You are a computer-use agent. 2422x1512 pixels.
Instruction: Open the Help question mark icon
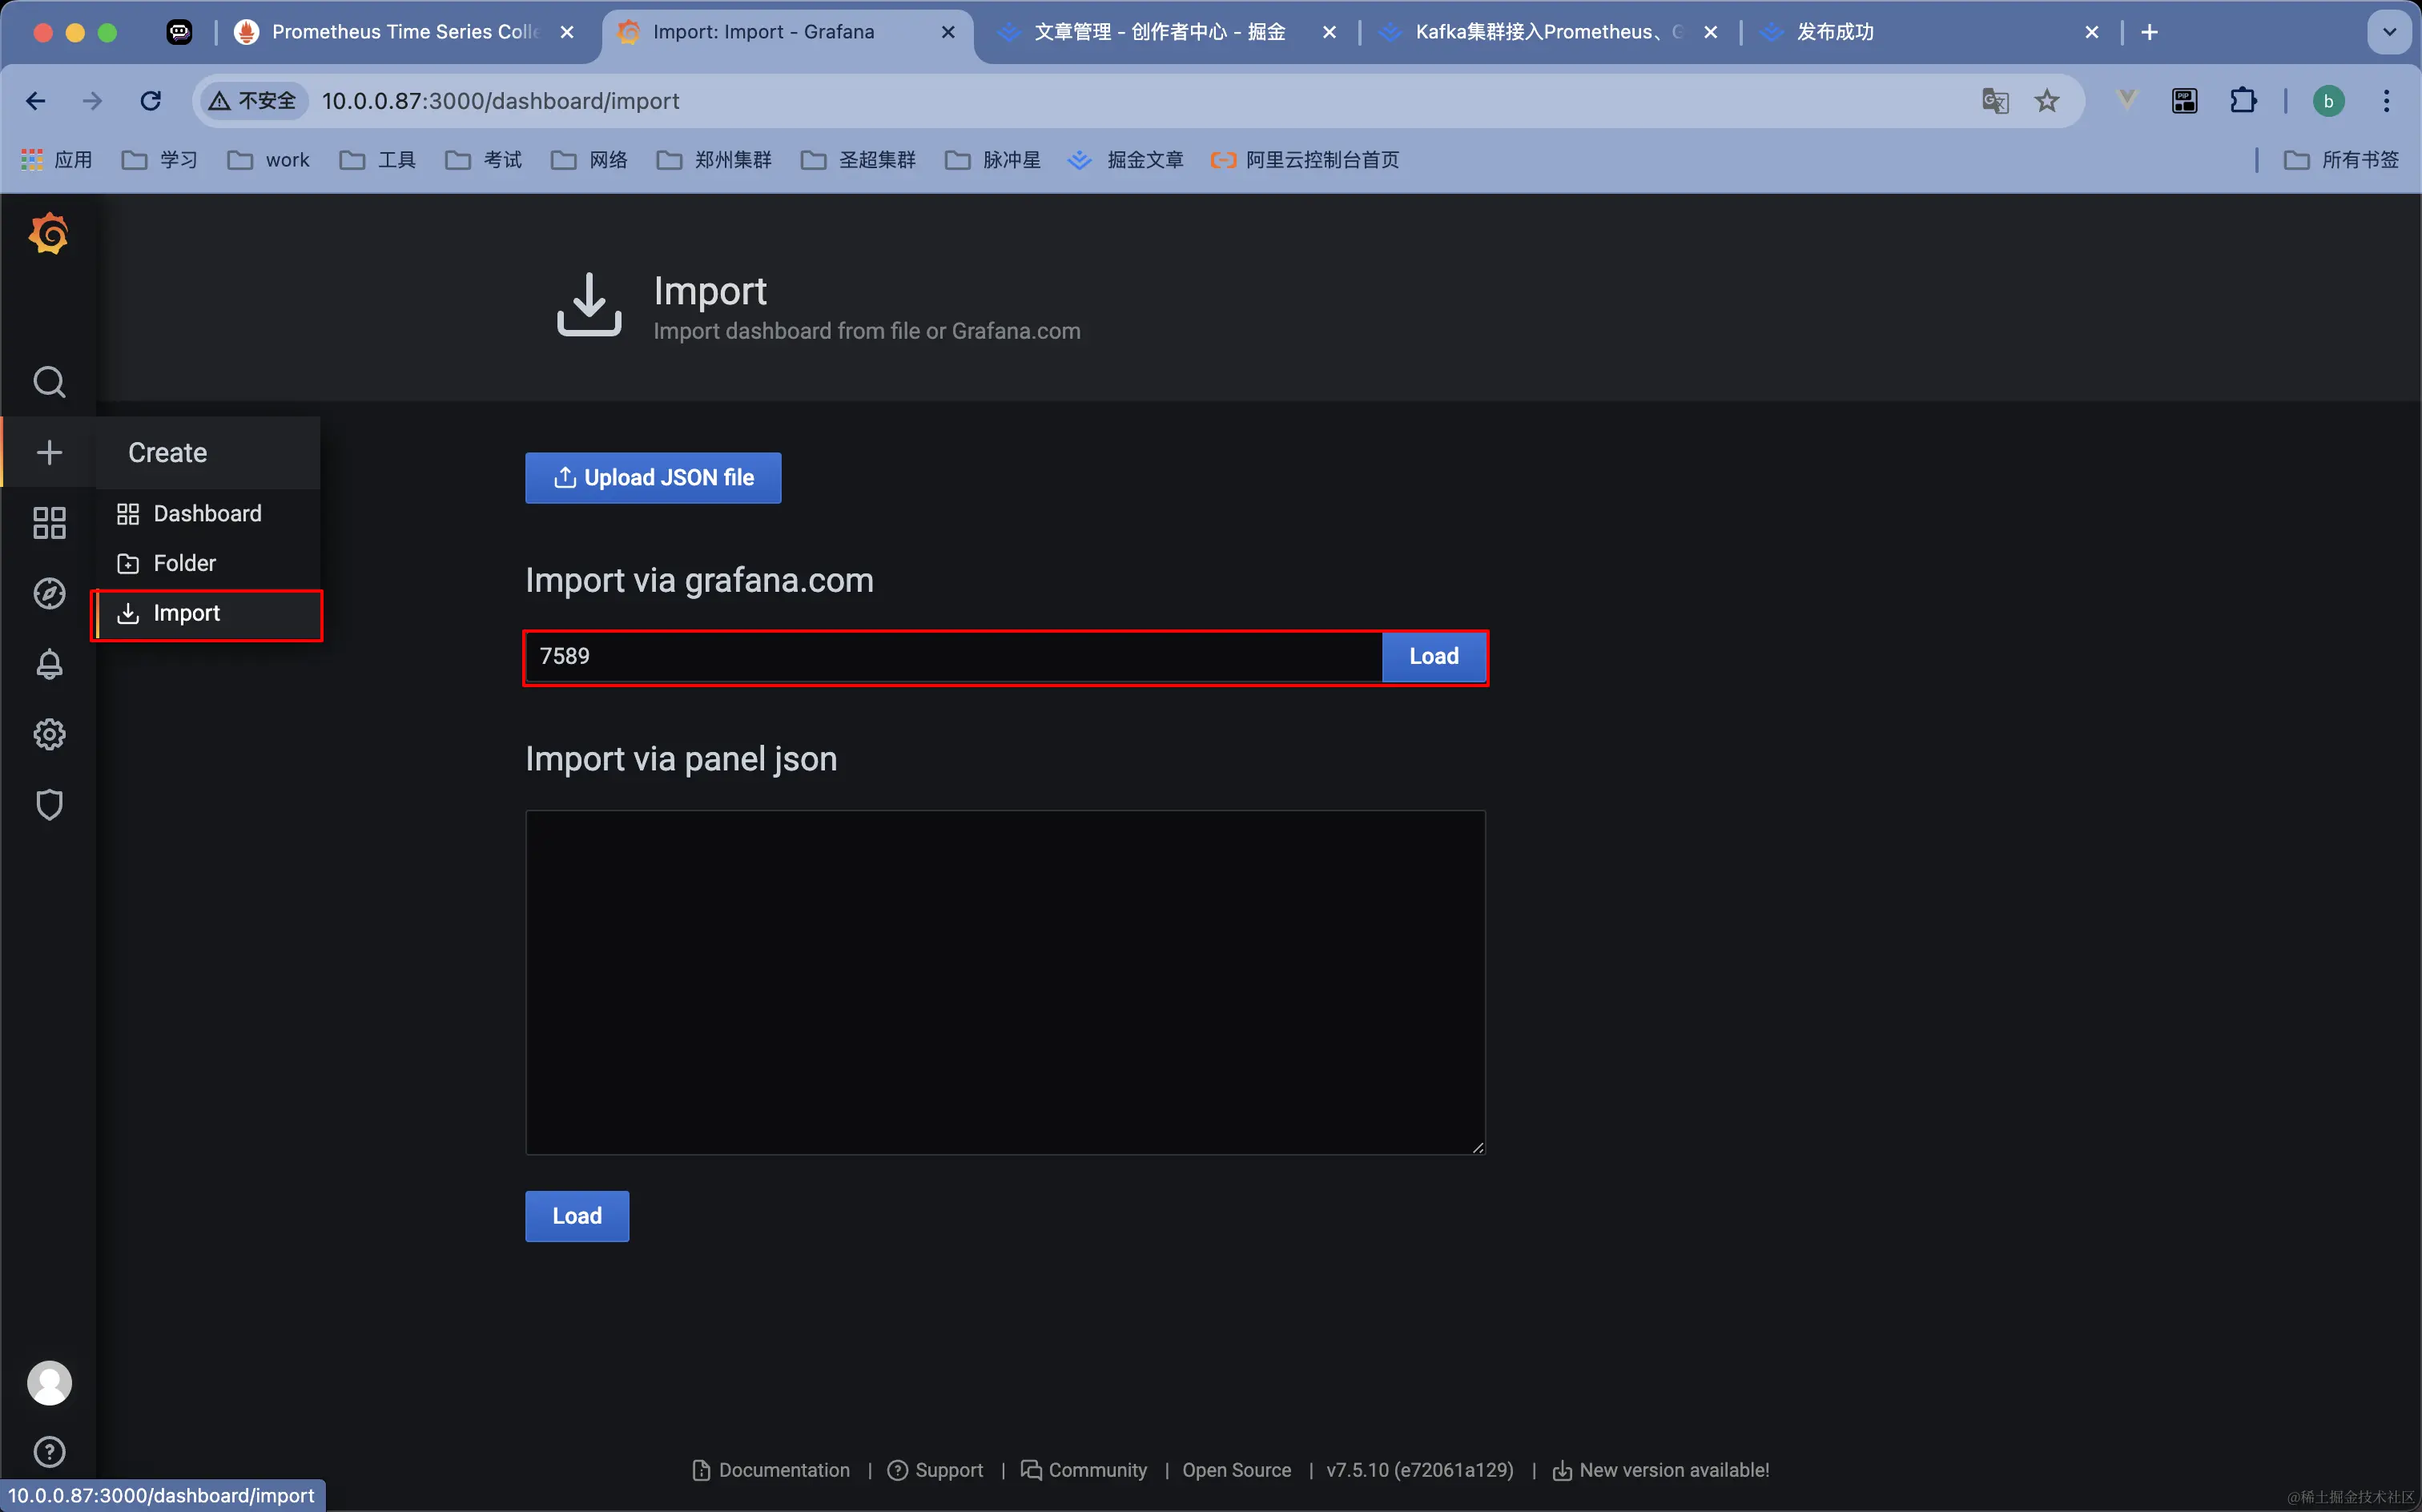point(49,1451)
